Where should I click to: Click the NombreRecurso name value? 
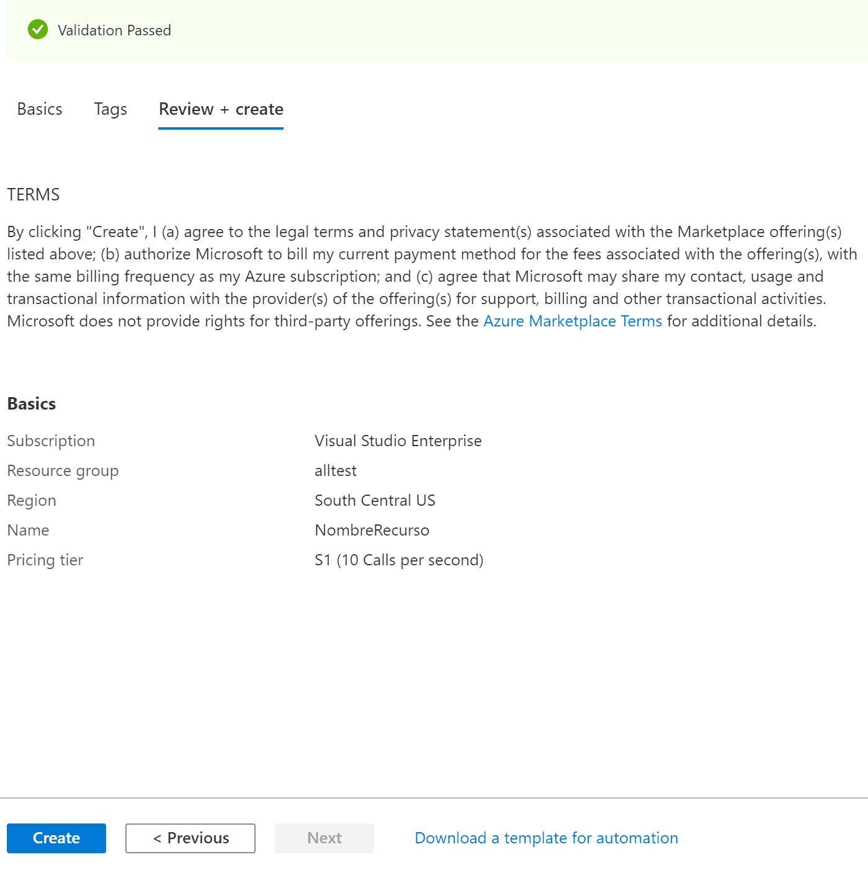click(x=372, y=531)
